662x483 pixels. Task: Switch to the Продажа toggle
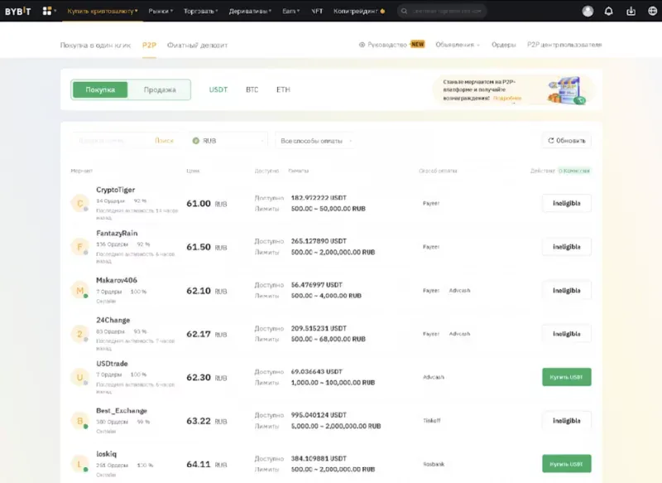[x=160, y=89]
